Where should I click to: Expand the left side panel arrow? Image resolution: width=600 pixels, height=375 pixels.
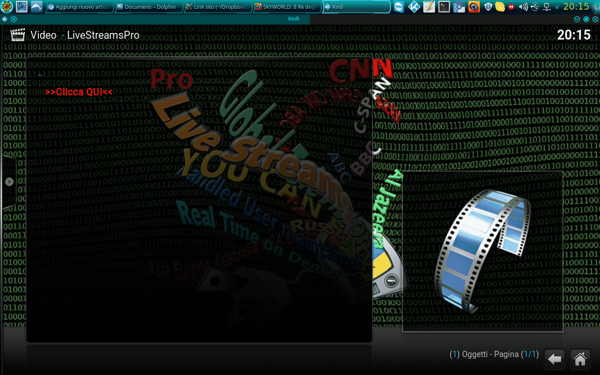coord(9,182)
